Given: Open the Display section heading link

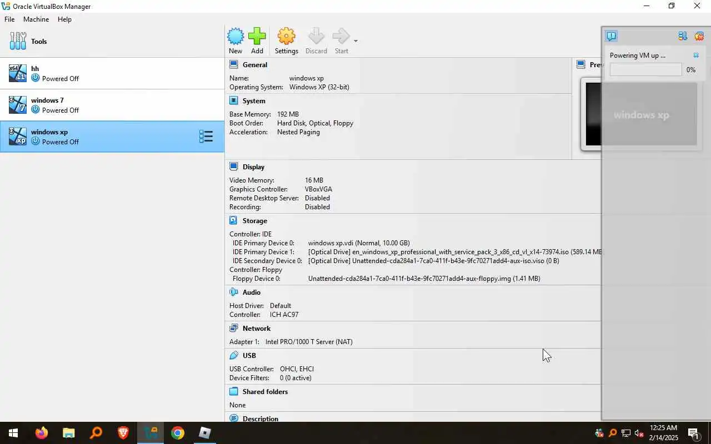Looking at the screenshot, I should (x=253, y=167).
